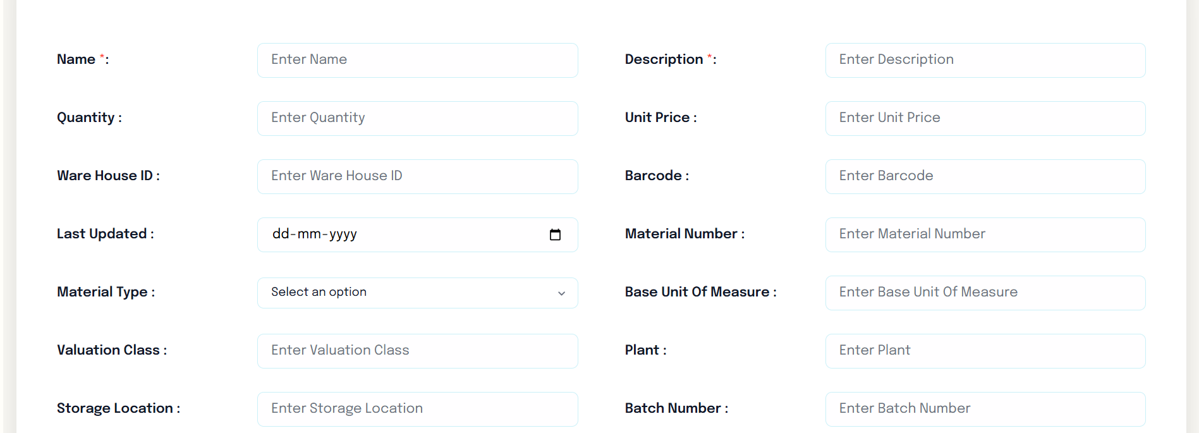Click the Batch Number label
This screenshot has height=433, width=1199.
point(677,408)
